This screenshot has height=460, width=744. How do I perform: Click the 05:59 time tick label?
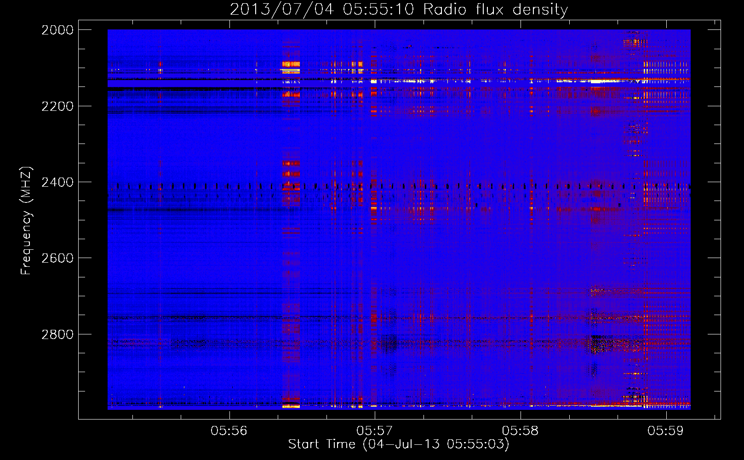coord(666,431)
